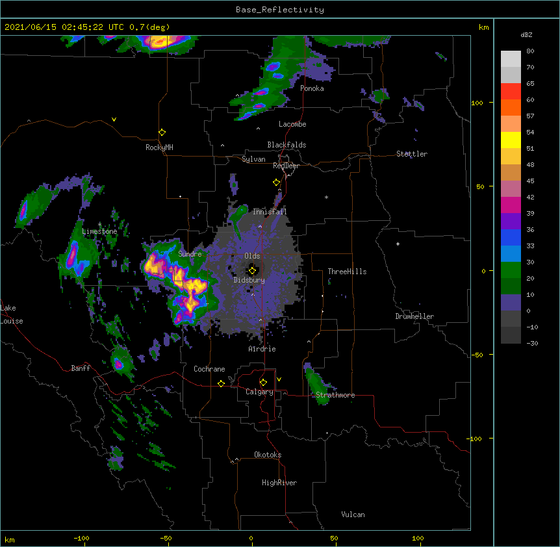560x547 pixels.
Task: Click the Blackfalds label
Action: (286, 145)
